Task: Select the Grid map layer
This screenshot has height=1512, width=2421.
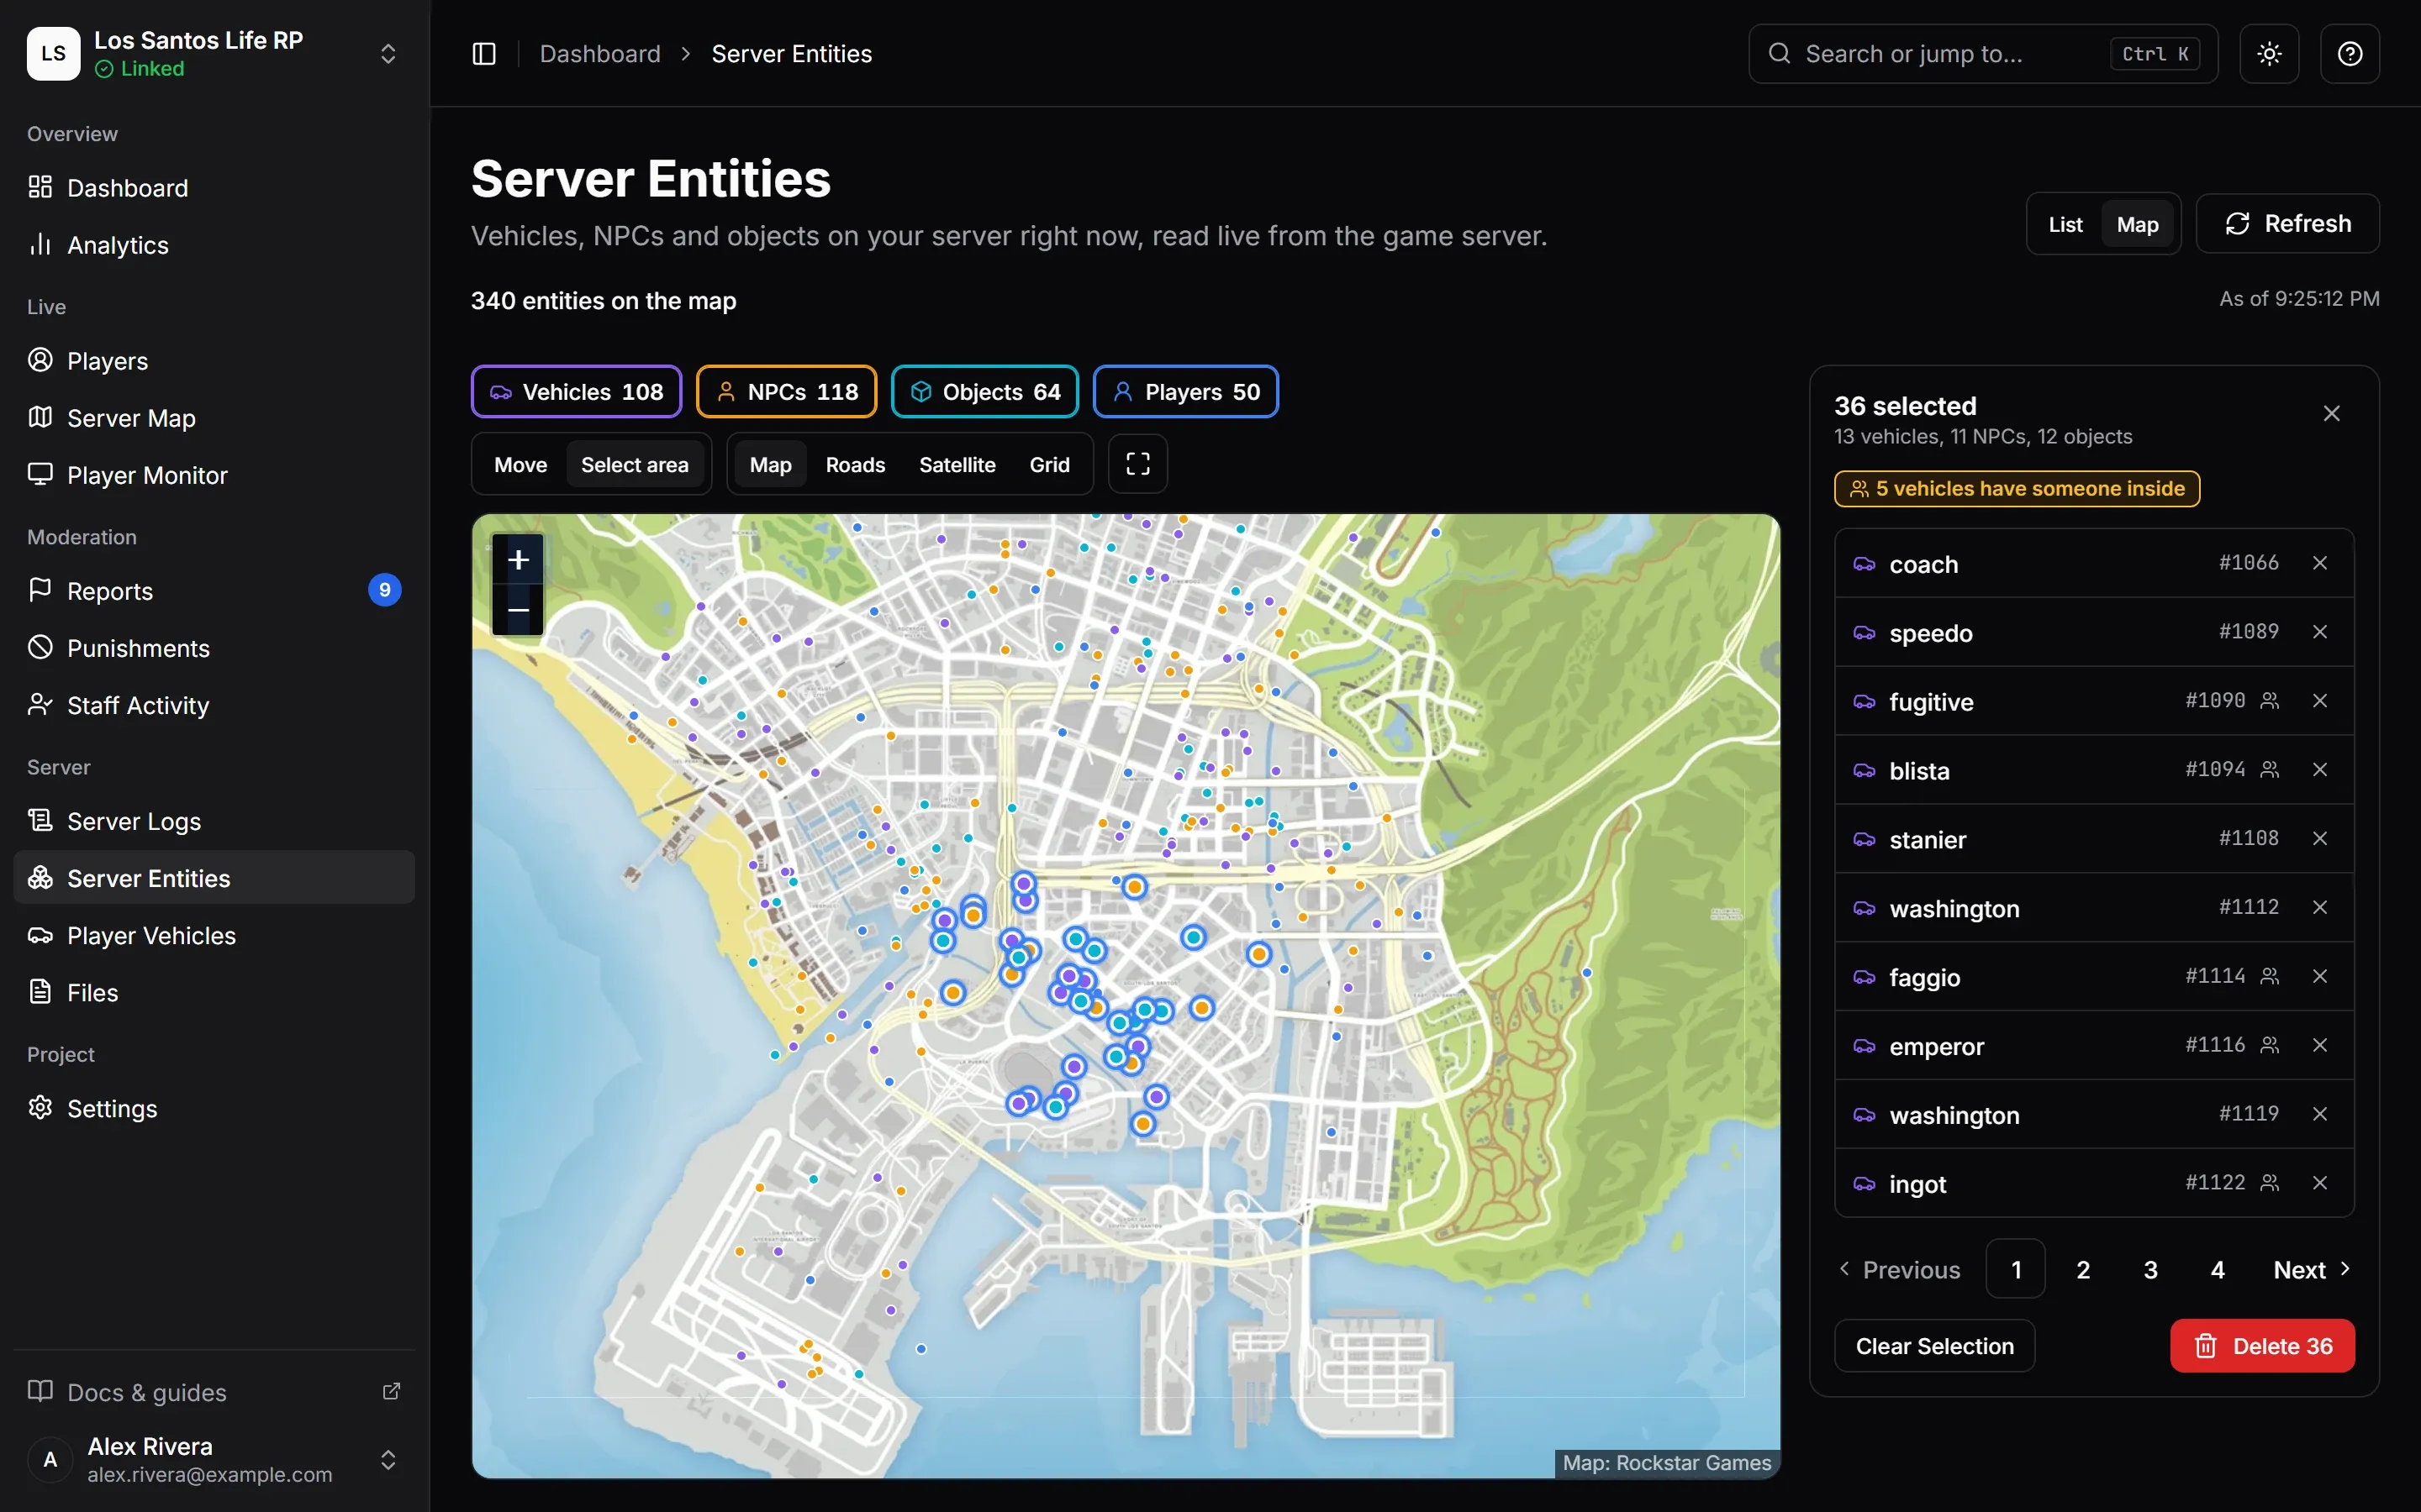Action: point(1048,465)
